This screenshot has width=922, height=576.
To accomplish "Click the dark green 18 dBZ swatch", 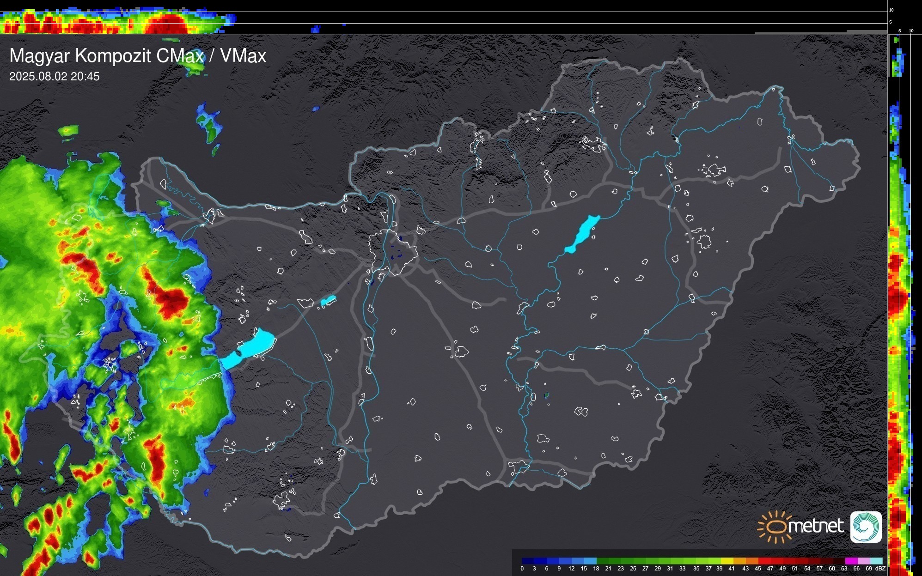I will (x=603, y=561).
